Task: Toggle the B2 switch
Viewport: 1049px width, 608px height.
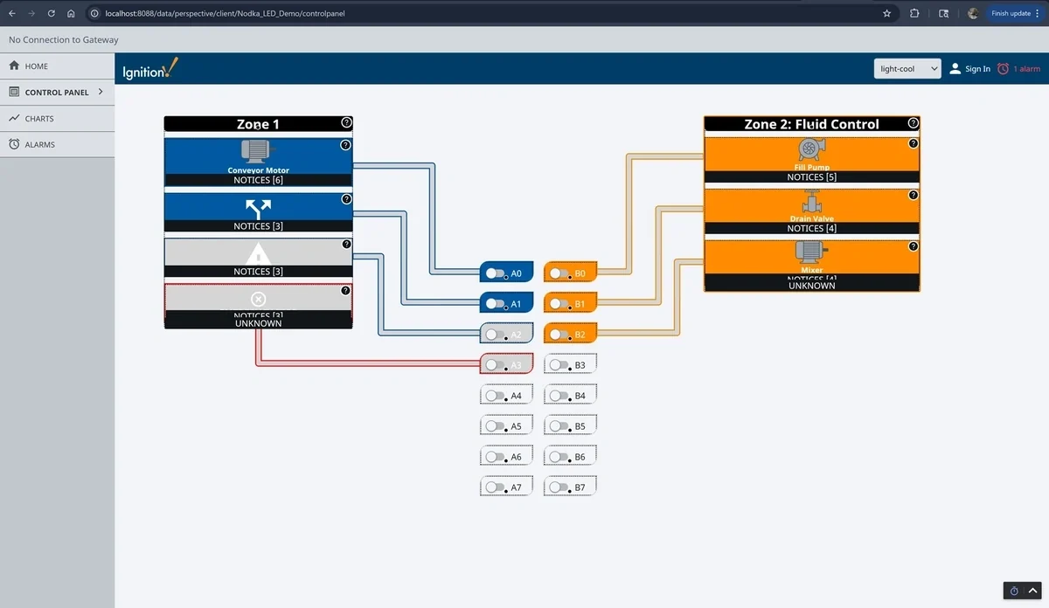Action: click(x=559, y=335)
